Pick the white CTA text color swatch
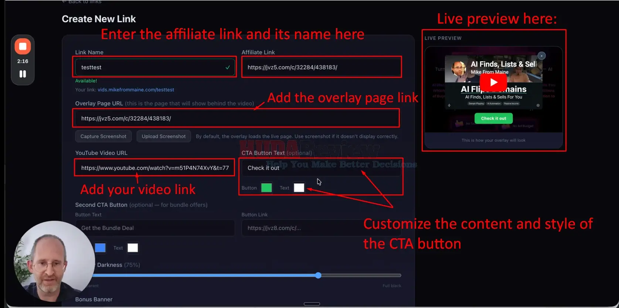 point(299,188)
